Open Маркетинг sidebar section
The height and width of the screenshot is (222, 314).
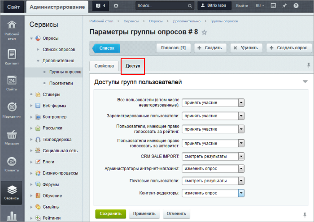click(12, 110)
